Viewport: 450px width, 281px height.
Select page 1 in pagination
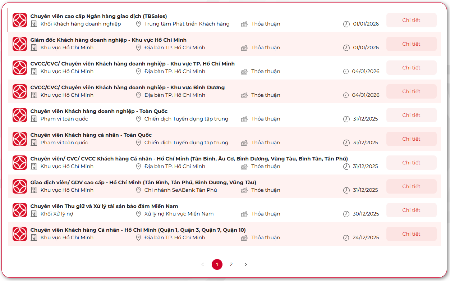point(217,264)
